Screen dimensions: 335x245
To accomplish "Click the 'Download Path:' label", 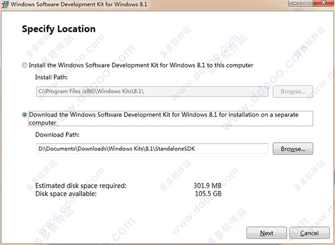I will (58, 134).
